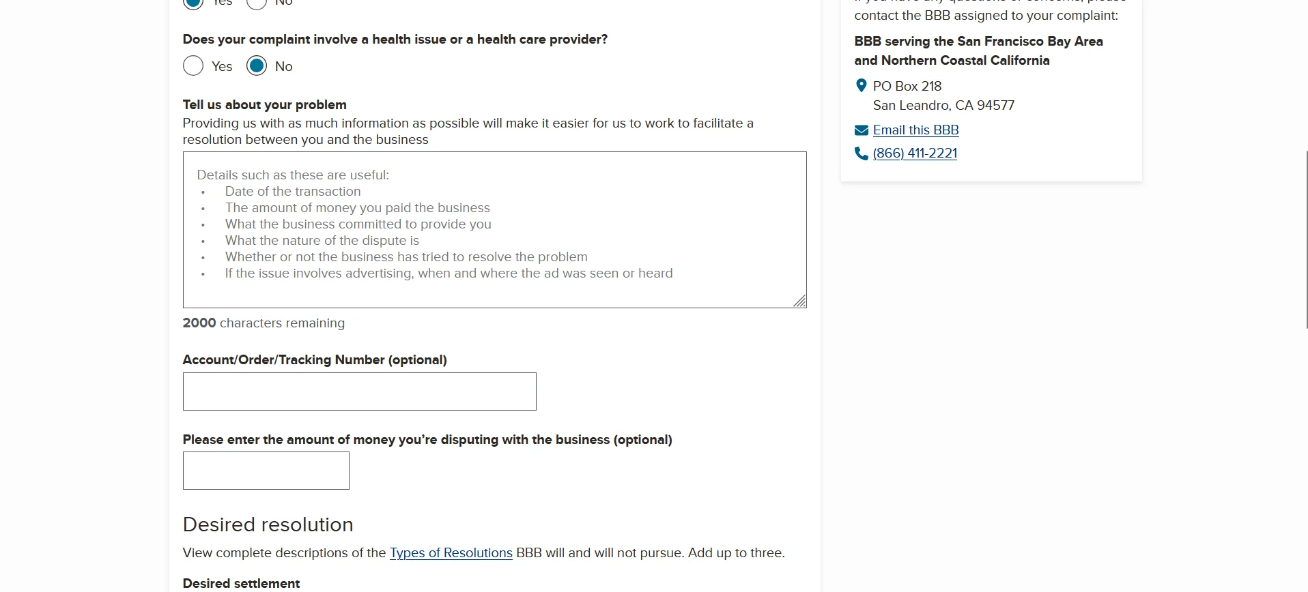
Task: Click the partially visible Yes radio at top
Action: pyautogui.click(x=193, y=3)
